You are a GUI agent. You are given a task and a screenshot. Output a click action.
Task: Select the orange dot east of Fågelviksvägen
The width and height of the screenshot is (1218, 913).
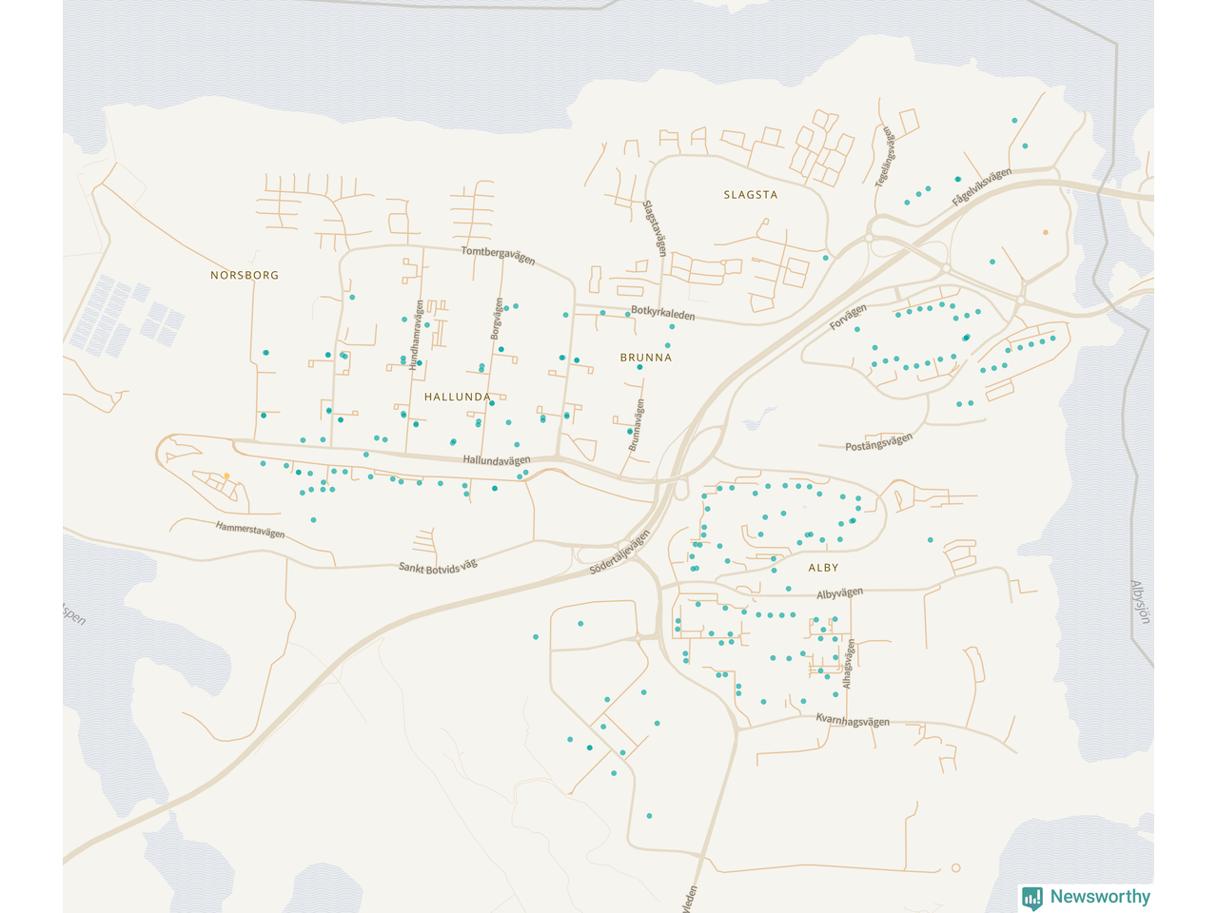(x=1046, y=232)
